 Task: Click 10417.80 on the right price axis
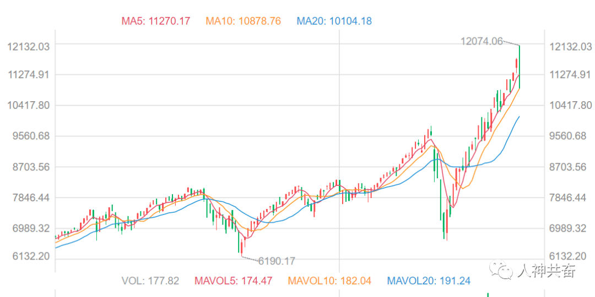click(571, 105)
